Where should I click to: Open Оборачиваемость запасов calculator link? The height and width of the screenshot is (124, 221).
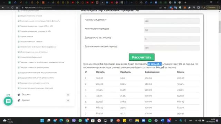click(31, 42)
